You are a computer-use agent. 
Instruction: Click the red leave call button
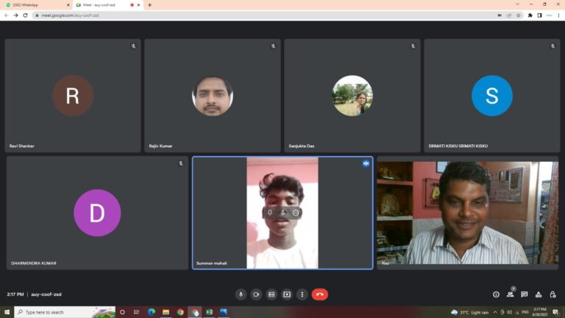point(319,294)
